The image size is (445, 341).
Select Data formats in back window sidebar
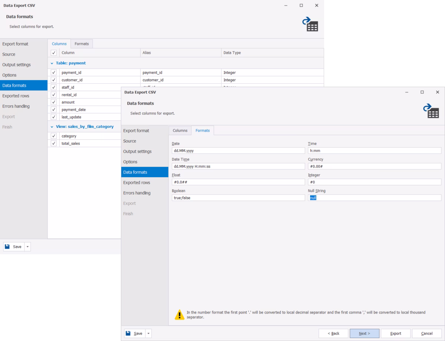24,86
